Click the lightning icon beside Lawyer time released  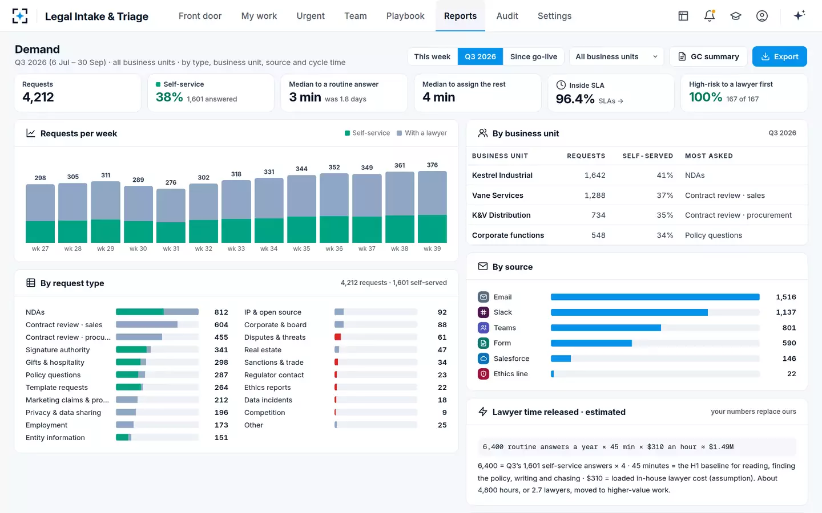point(483,412)
